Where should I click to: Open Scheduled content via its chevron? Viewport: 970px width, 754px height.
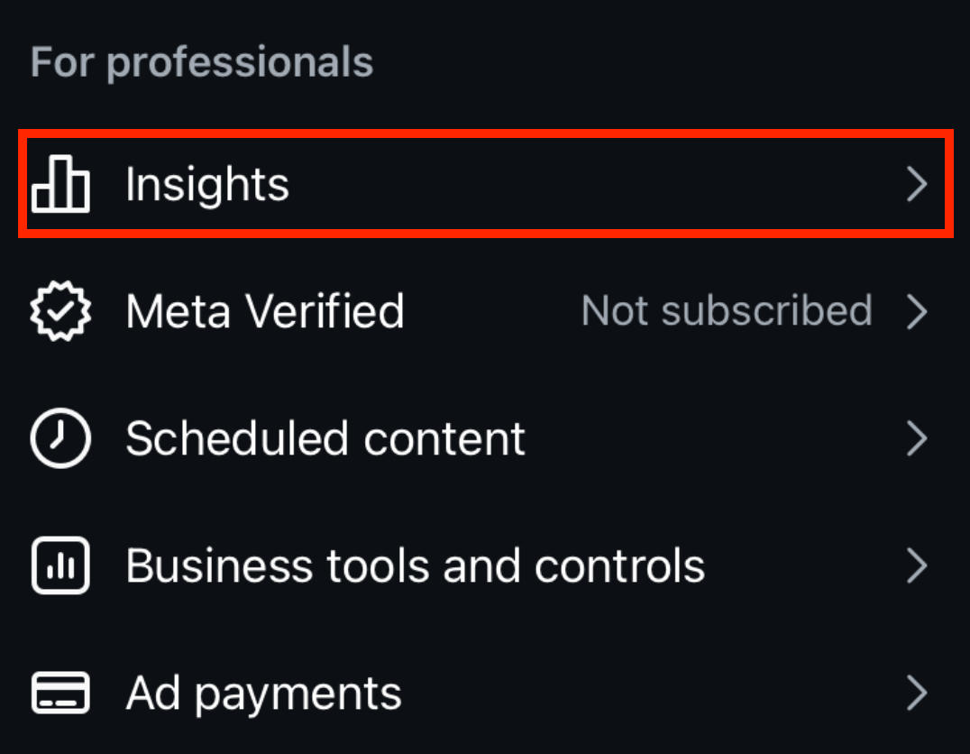(917, 439)
